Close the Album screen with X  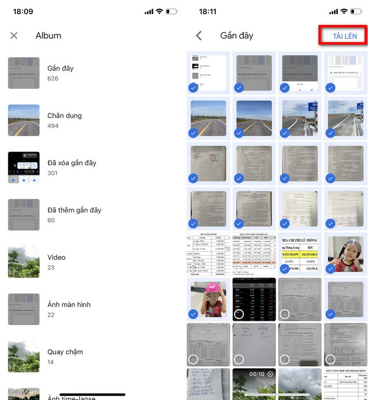[14, 36]
